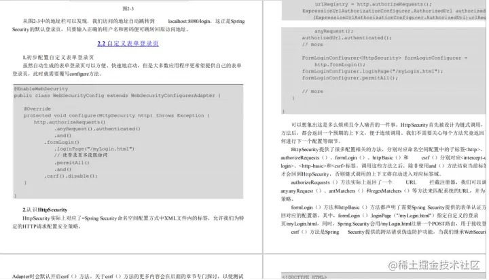Screen dimensions: 489x280
Task: Click the "http.formLogin();" code line
Action: click(340, 65)
